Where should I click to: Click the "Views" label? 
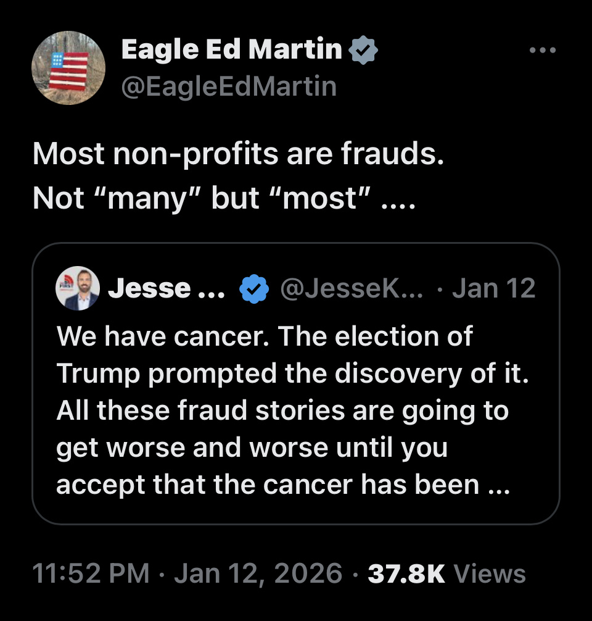tap(490, 573)
